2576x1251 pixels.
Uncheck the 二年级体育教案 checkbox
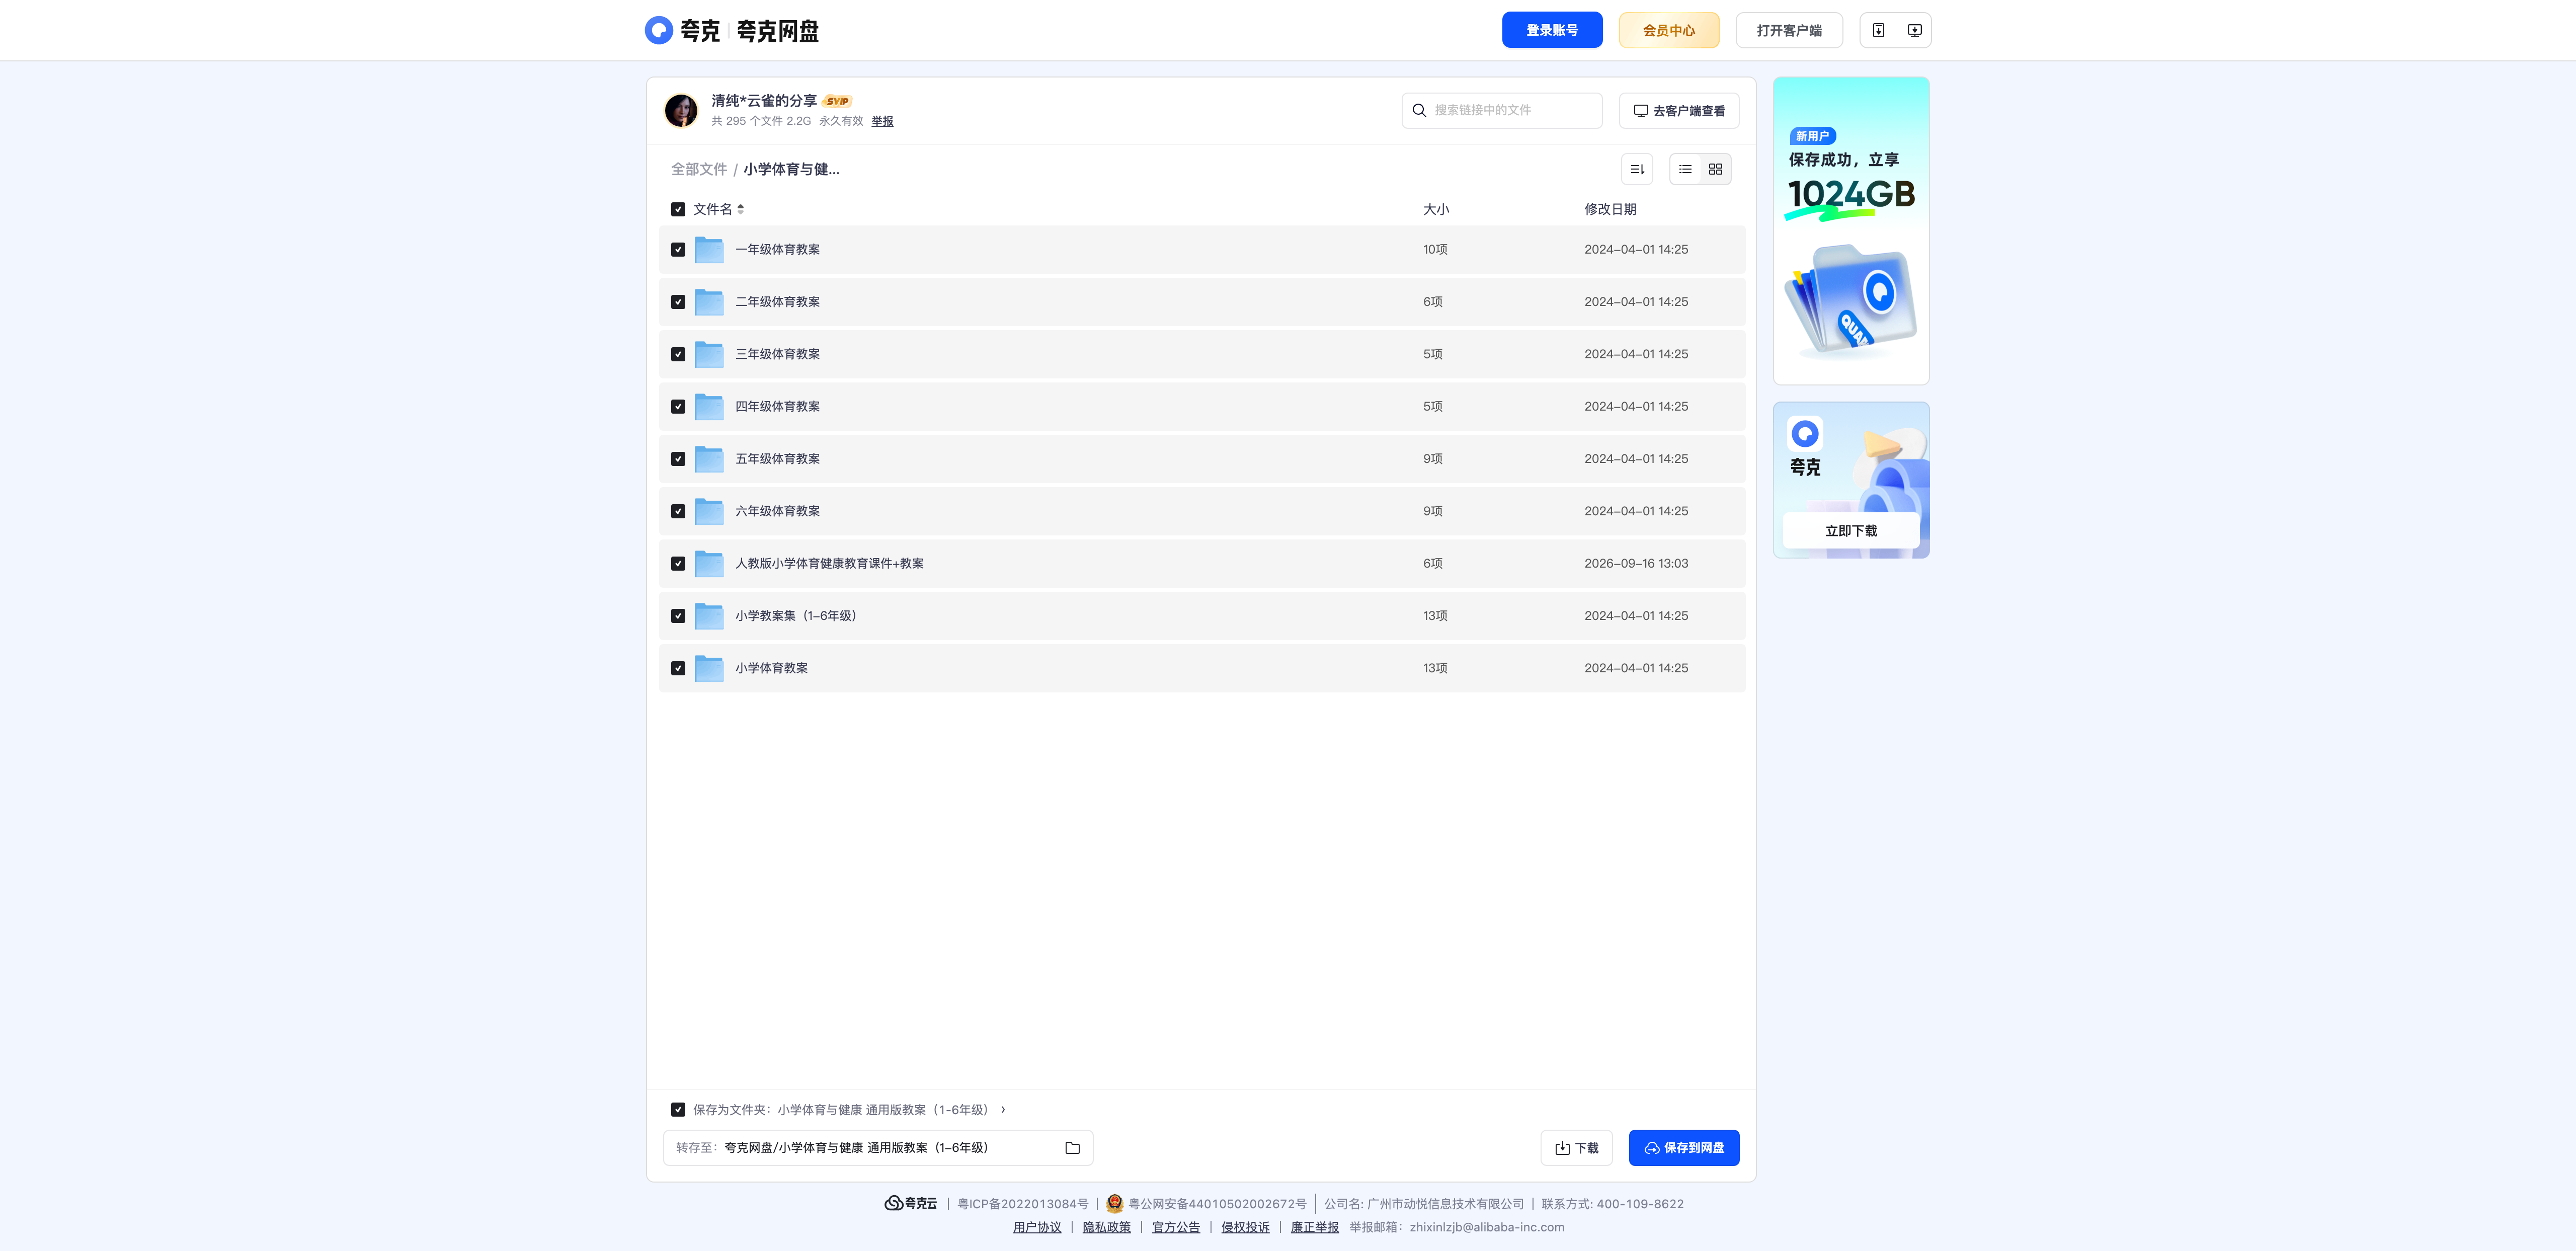point(678,302)
